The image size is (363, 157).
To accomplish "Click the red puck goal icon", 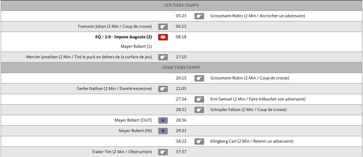I will pos(163,37).
